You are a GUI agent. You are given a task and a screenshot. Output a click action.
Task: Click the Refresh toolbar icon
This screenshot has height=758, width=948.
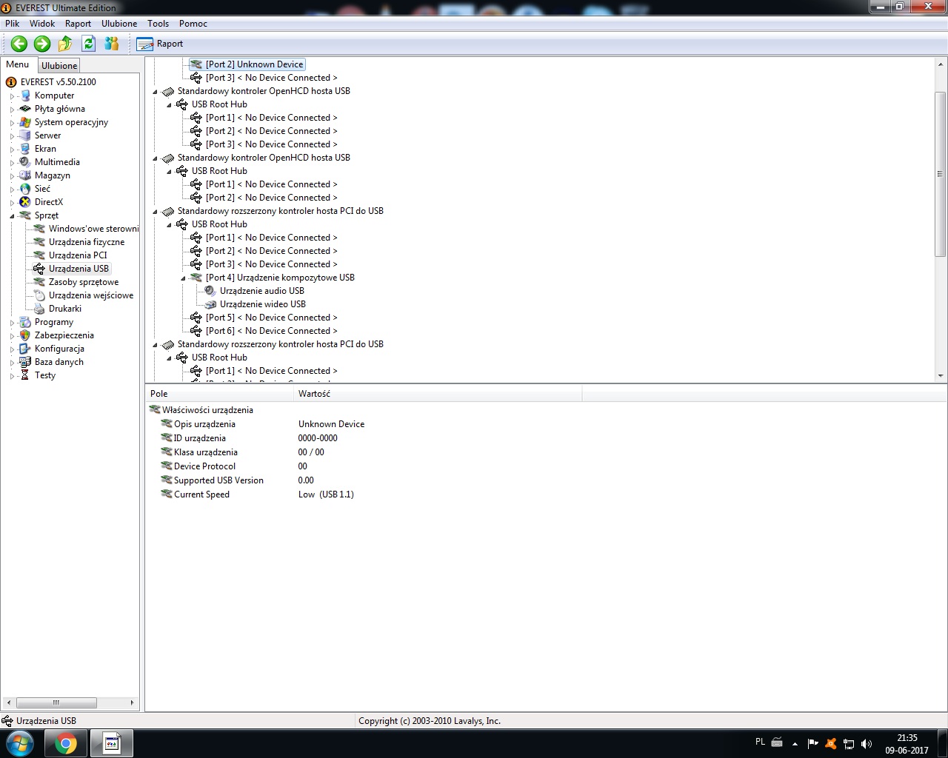[x=89, y=44]
